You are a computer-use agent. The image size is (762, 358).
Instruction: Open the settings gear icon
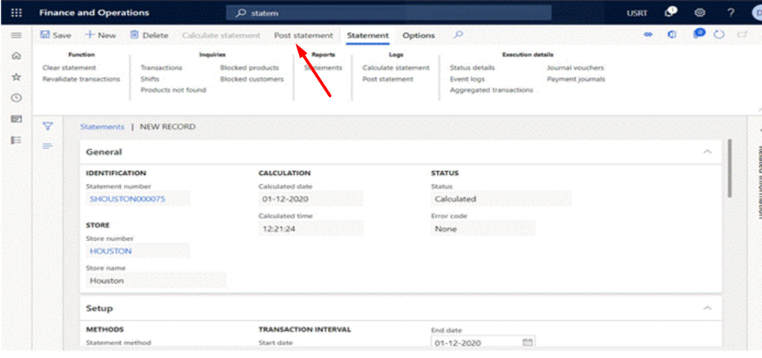(699, 13)
